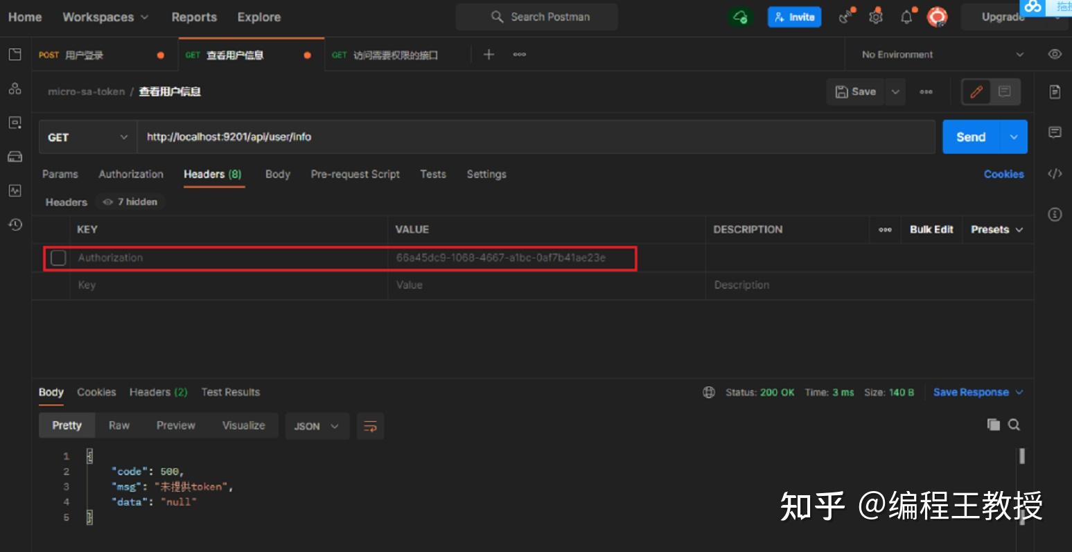Click the user avatar icon
Viewport: 1072px width, 552px height.
938,17
